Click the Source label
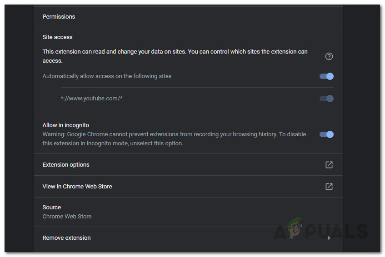The height and width of the screenshot is (257, 385). (51, 208)
